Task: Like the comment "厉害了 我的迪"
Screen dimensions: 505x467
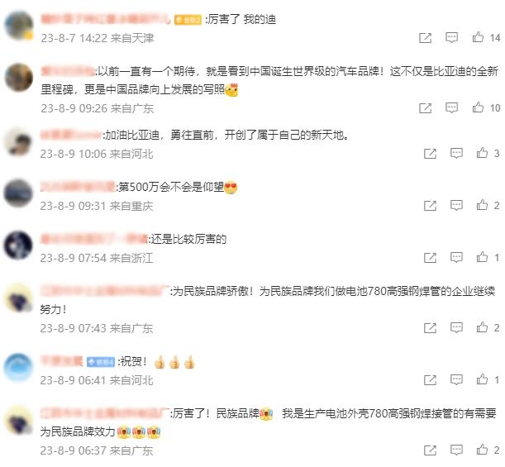Action: click(x=478, y=37)
